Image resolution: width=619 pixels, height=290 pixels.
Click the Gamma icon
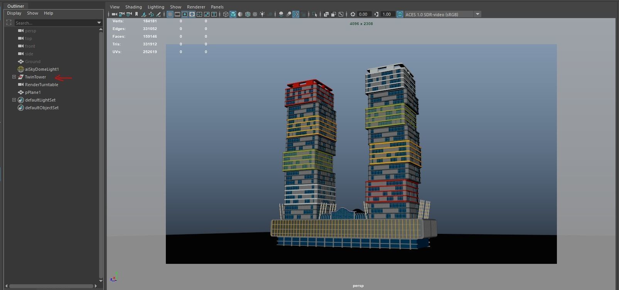[x=376, y=14]
